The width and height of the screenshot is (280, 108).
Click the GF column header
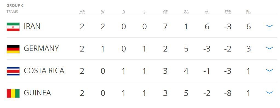pos(165,12)
